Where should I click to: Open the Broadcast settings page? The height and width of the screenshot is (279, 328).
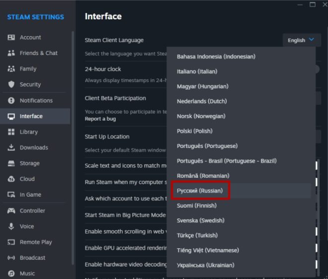tap(35, 258)
